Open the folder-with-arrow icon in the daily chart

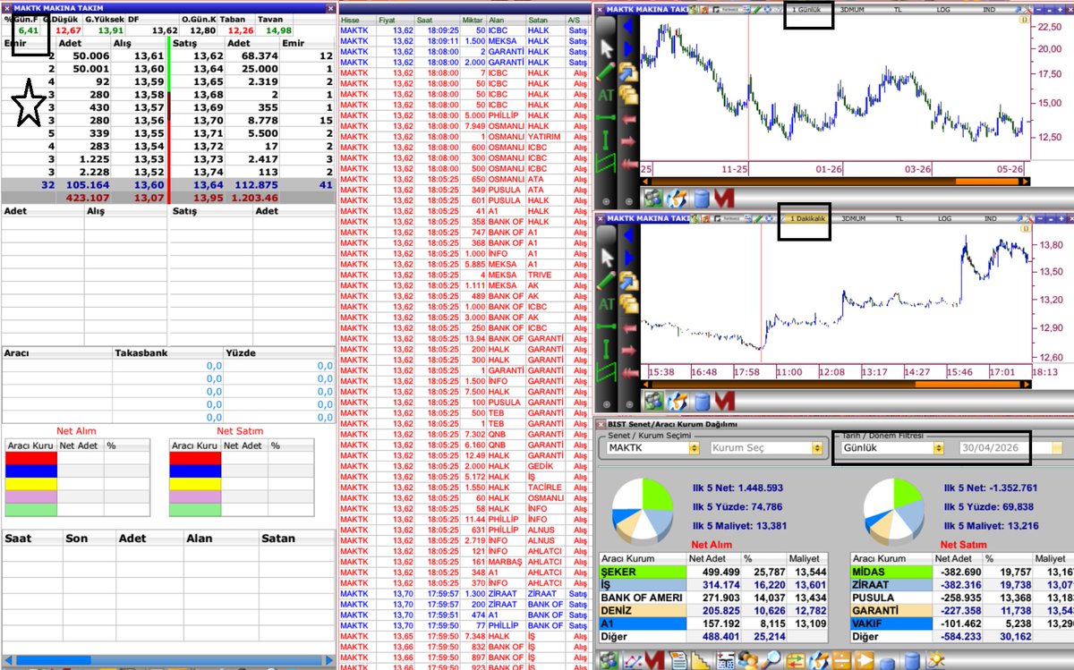[x=628, y=72]
